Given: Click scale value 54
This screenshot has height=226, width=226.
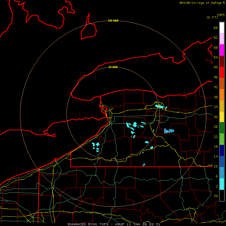Looking at the screenshot, I should pos(216,57).
